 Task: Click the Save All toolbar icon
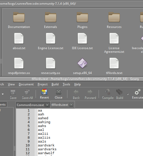pos(27,92)
